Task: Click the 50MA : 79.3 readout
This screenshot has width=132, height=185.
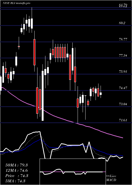Action: [x=16, y=165]
